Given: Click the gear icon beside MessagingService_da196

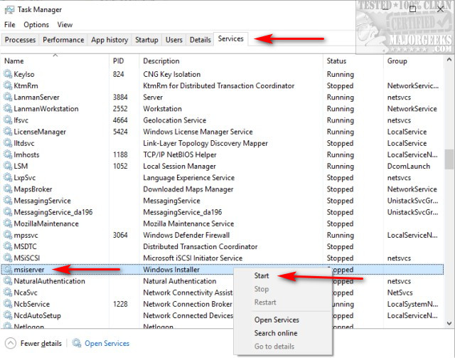Looking at the screenshot, I should click(x=8, y=212).
